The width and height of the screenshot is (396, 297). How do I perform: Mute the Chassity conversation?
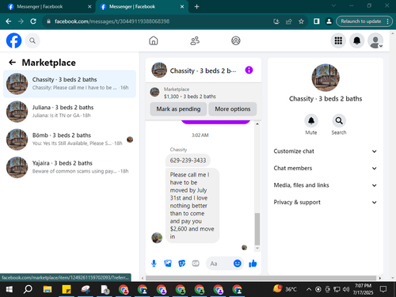click(311, 121)
